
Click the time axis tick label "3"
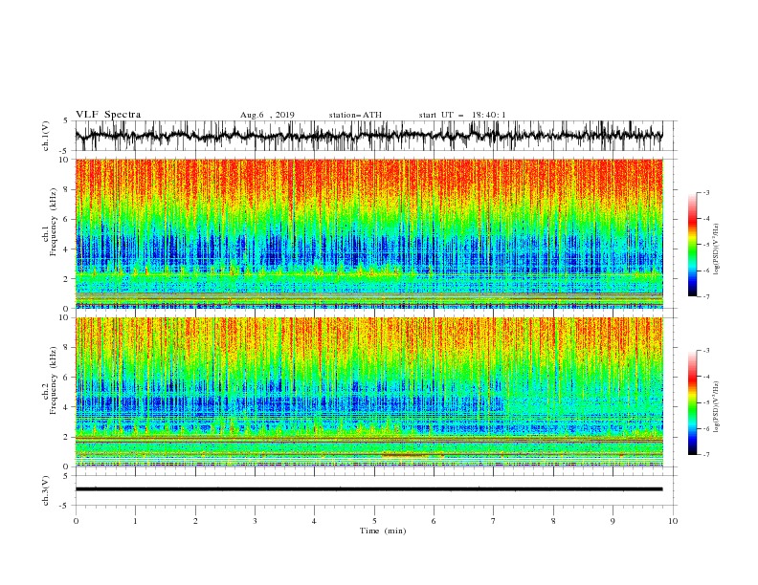[255, 521]
